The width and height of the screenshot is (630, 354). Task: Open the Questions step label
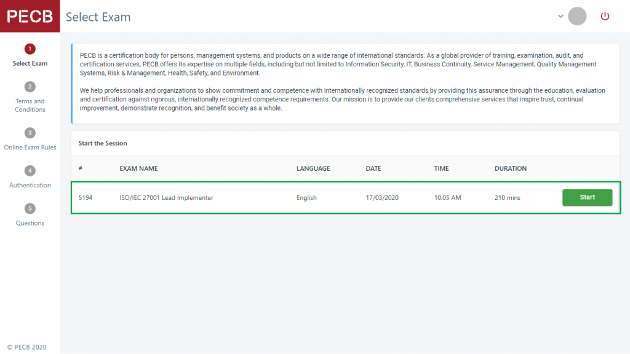pyautogui.click(x=30, y=223)
